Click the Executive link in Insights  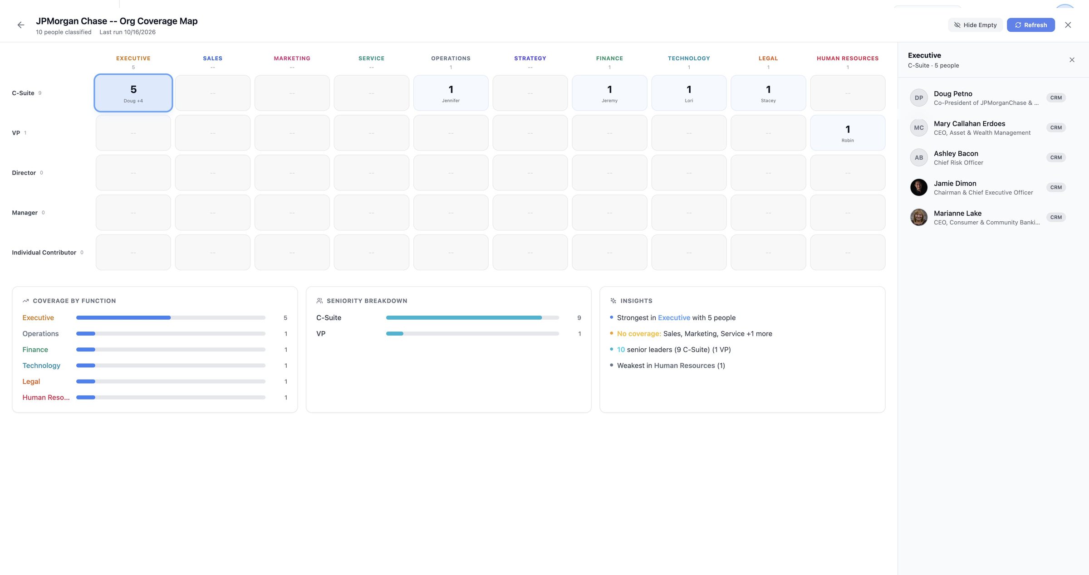click(x=674, y=318)
